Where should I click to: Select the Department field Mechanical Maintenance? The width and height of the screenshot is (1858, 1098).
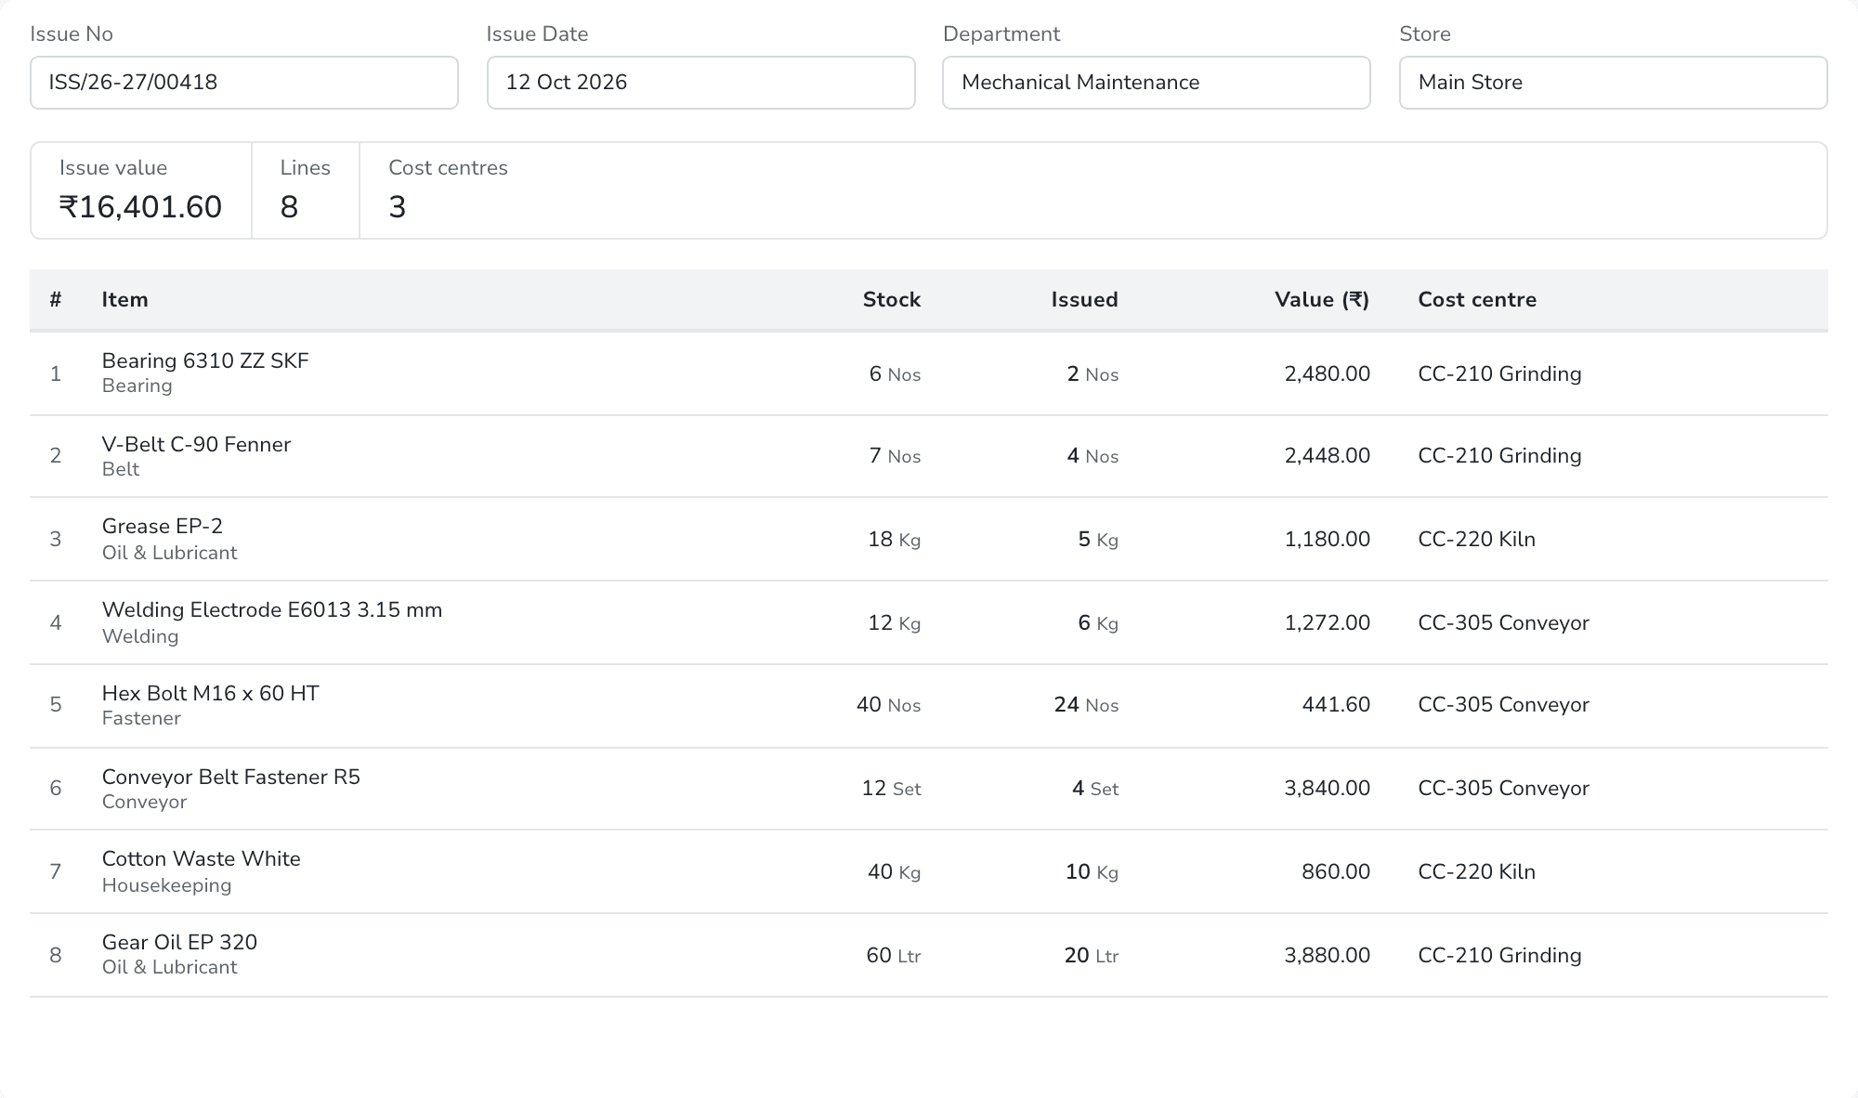click(1157, 83)
